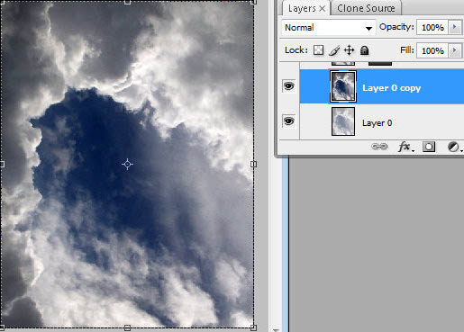
Task: Click the Lock position move icon
Action: tap(349, 50)
